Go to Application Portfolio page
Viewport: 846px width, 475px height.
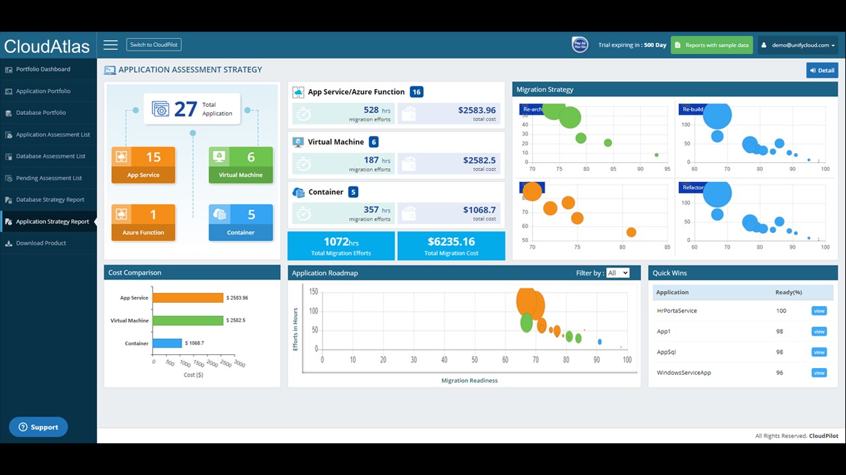pos(43,91)
